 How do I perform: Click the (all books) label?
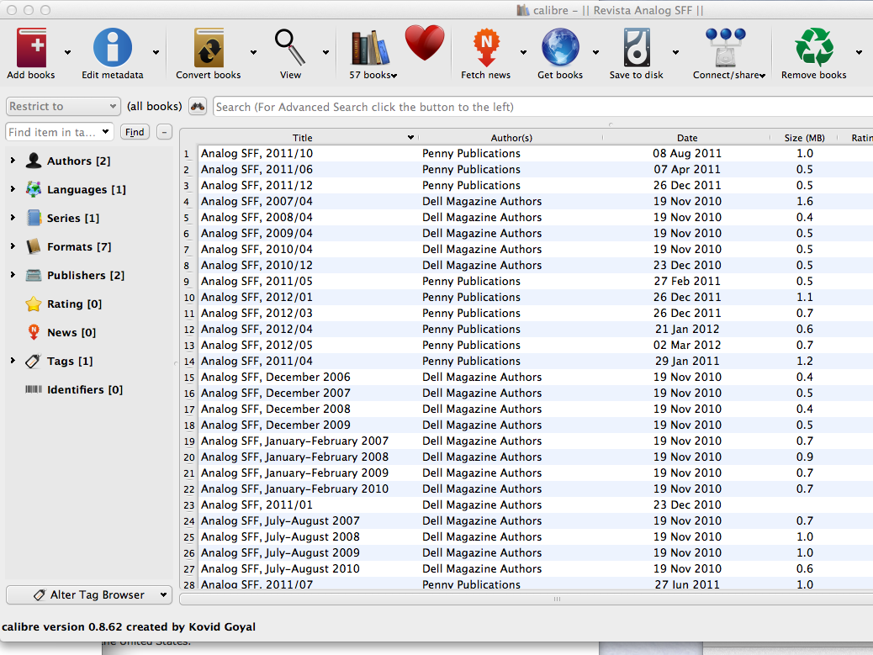[x=154, y=106]
